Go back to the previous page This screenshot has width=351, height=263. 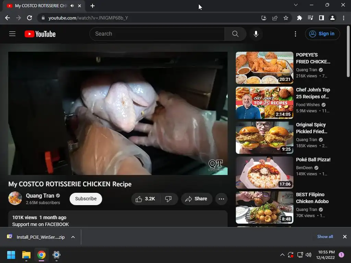click(8, 18)
